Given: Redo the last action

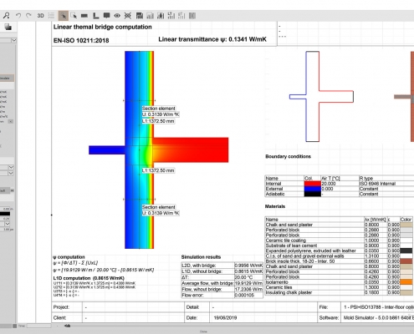Looking at the screenshot, I should point(28,16).
